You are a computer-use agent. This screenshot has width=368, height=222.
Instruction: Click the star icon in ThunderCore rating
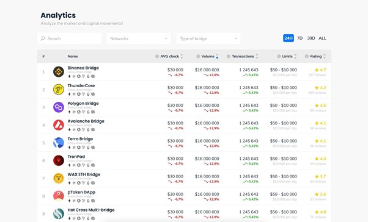317,88
